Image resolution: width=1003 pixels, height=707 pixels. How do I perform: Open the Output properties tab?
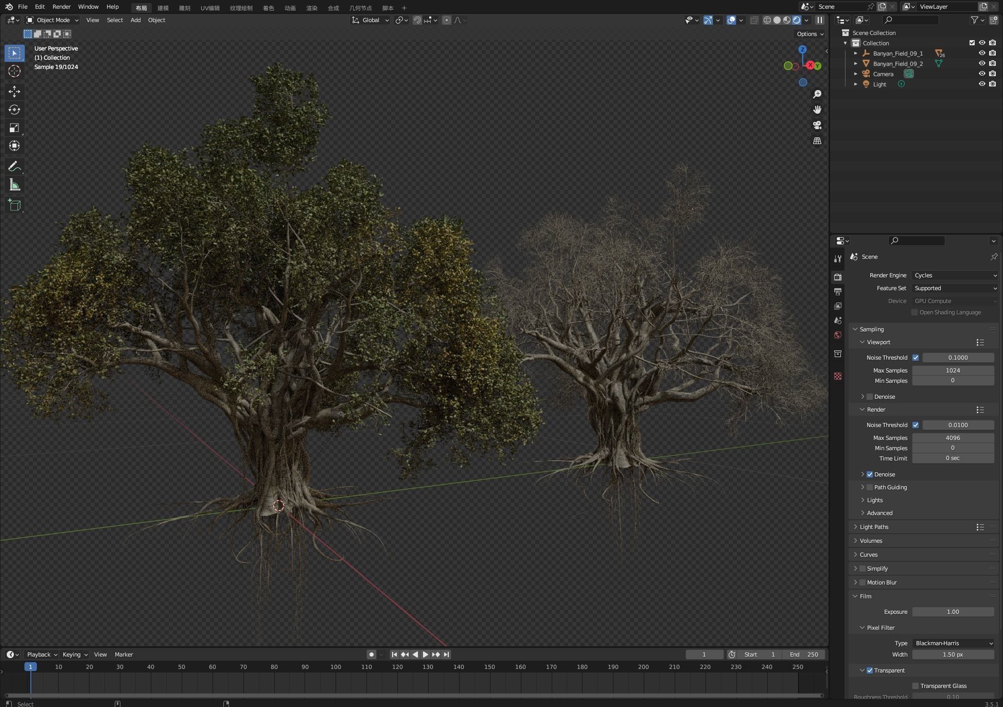[x=838, y=292]
